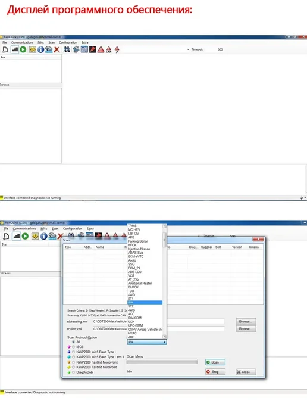Click the dropdown list vertical scrollbar
The image size is (307, 410).
pos(164,281)
